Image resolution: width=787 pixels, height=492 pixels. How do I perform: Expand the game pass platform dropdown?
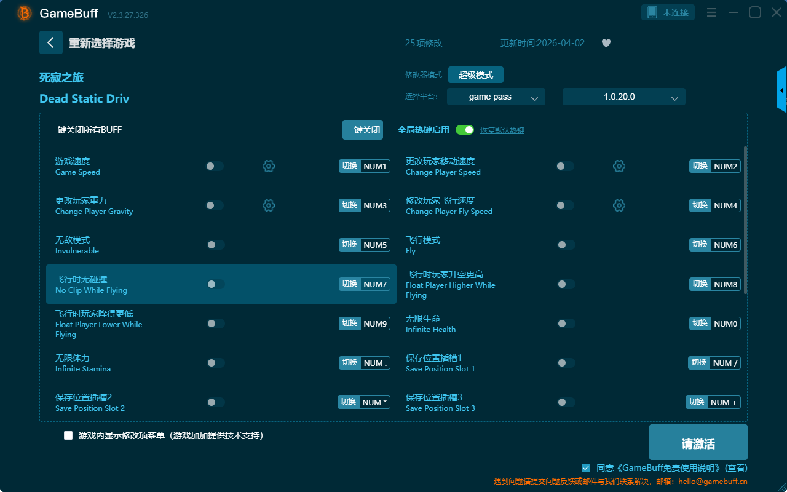(496, 97)
